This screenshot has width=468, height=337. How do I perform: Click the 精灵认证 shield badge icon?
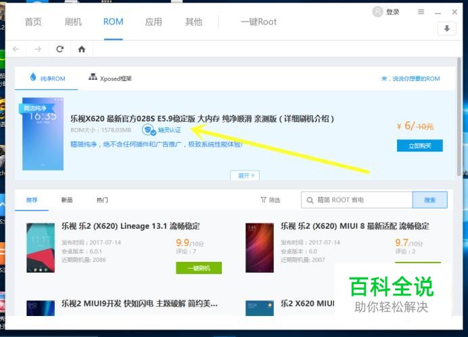pyautogui.click(x=149, y=130)
